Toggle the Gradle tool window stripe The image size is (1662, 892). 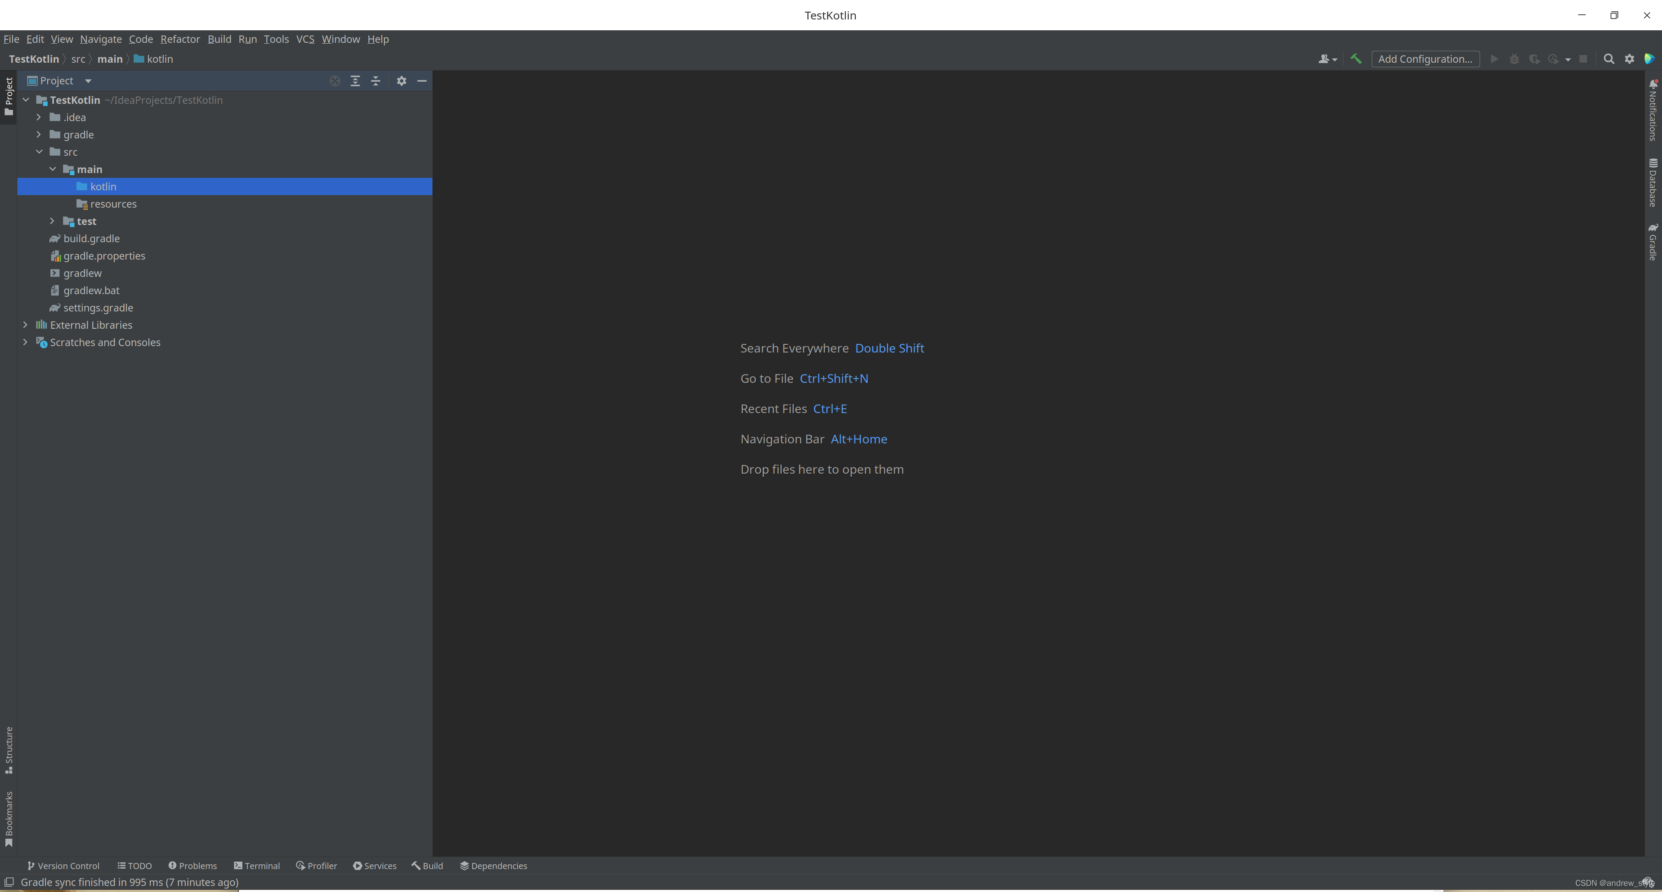1652,242
